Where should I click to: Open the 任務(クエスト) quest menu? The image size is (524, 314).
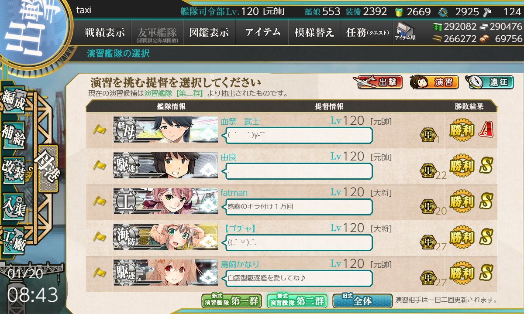pos(367,32)
